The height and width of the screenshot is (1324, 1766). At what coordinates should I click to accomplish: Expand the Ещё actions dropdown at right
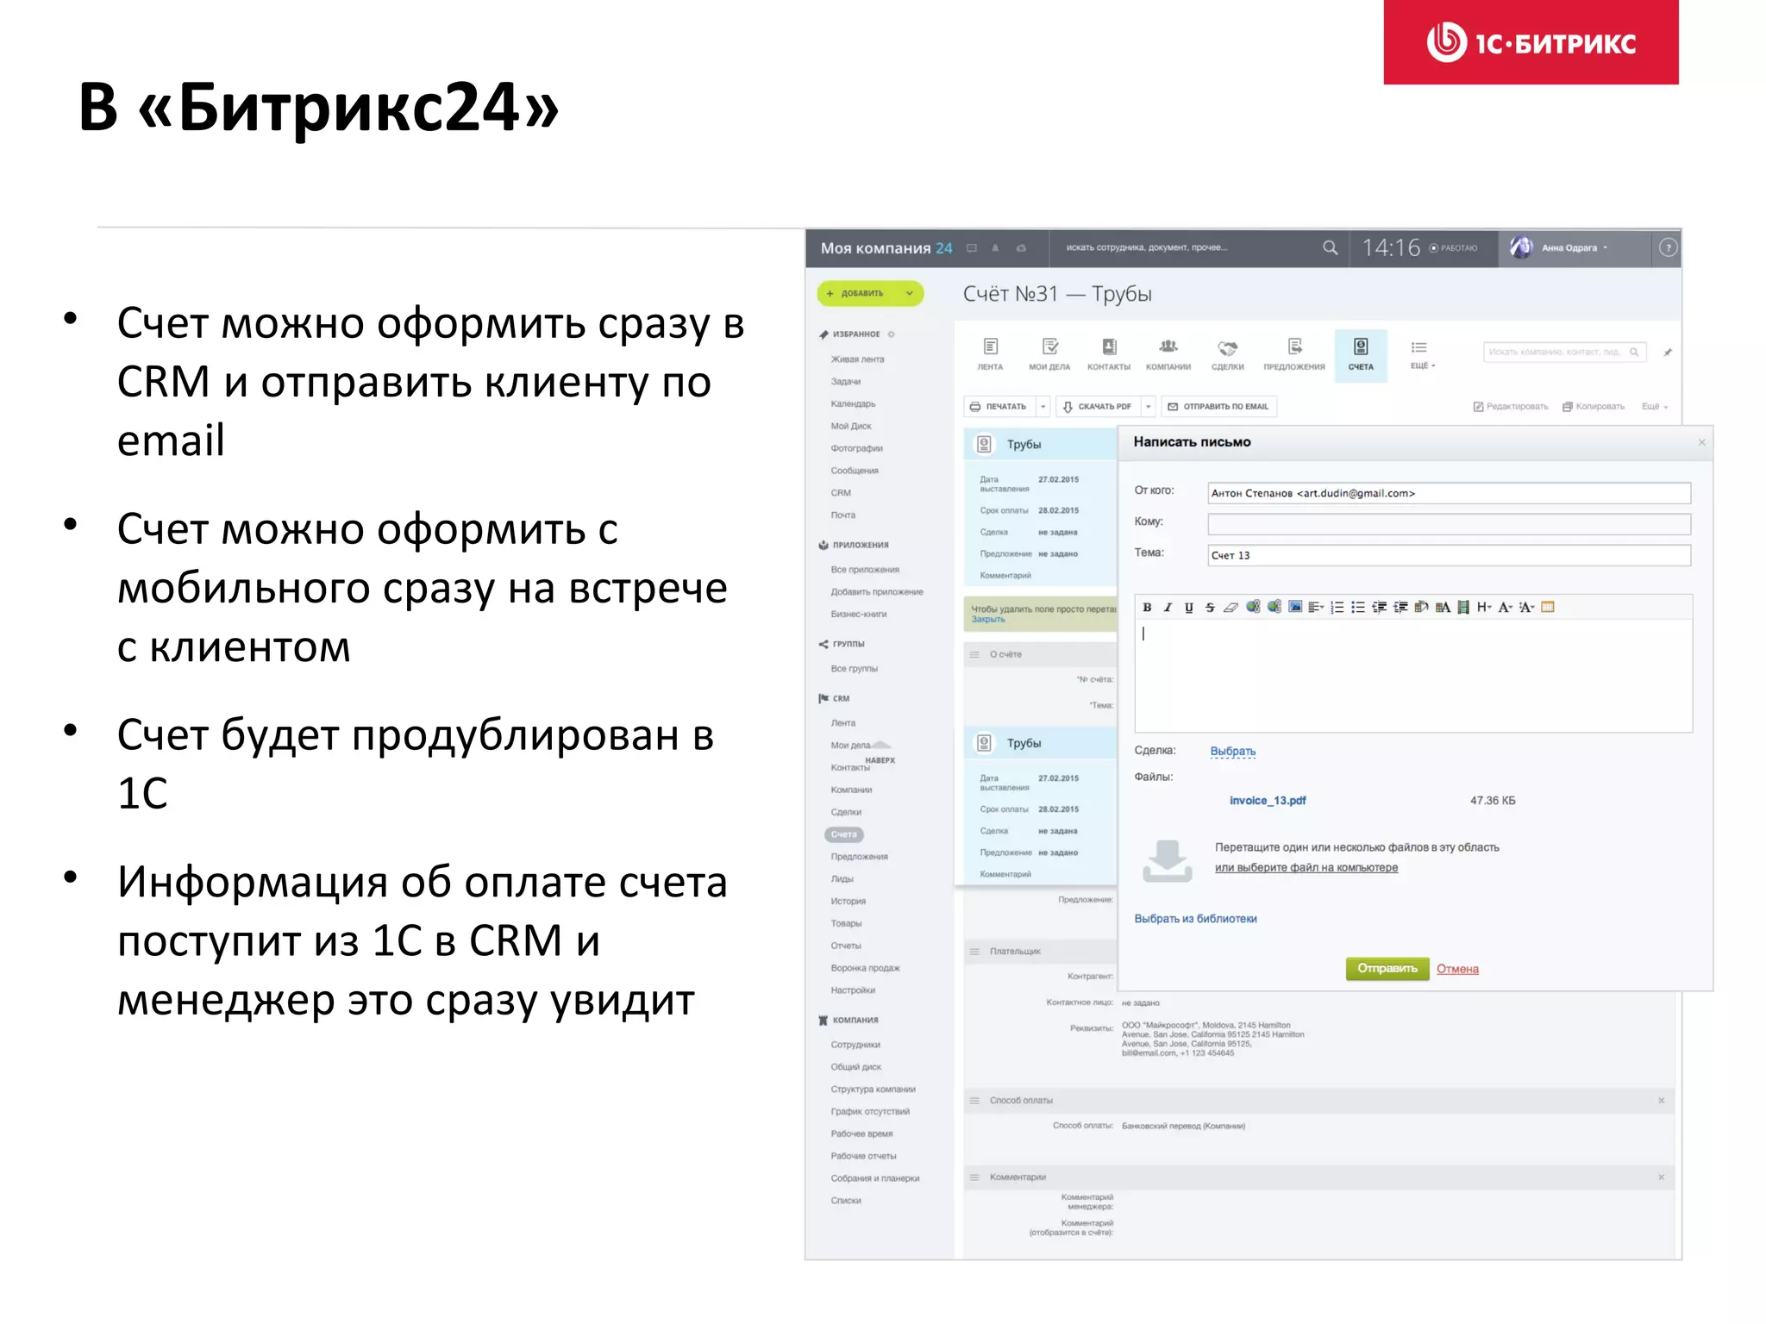pyautogui.click(x=1655, y=406)
